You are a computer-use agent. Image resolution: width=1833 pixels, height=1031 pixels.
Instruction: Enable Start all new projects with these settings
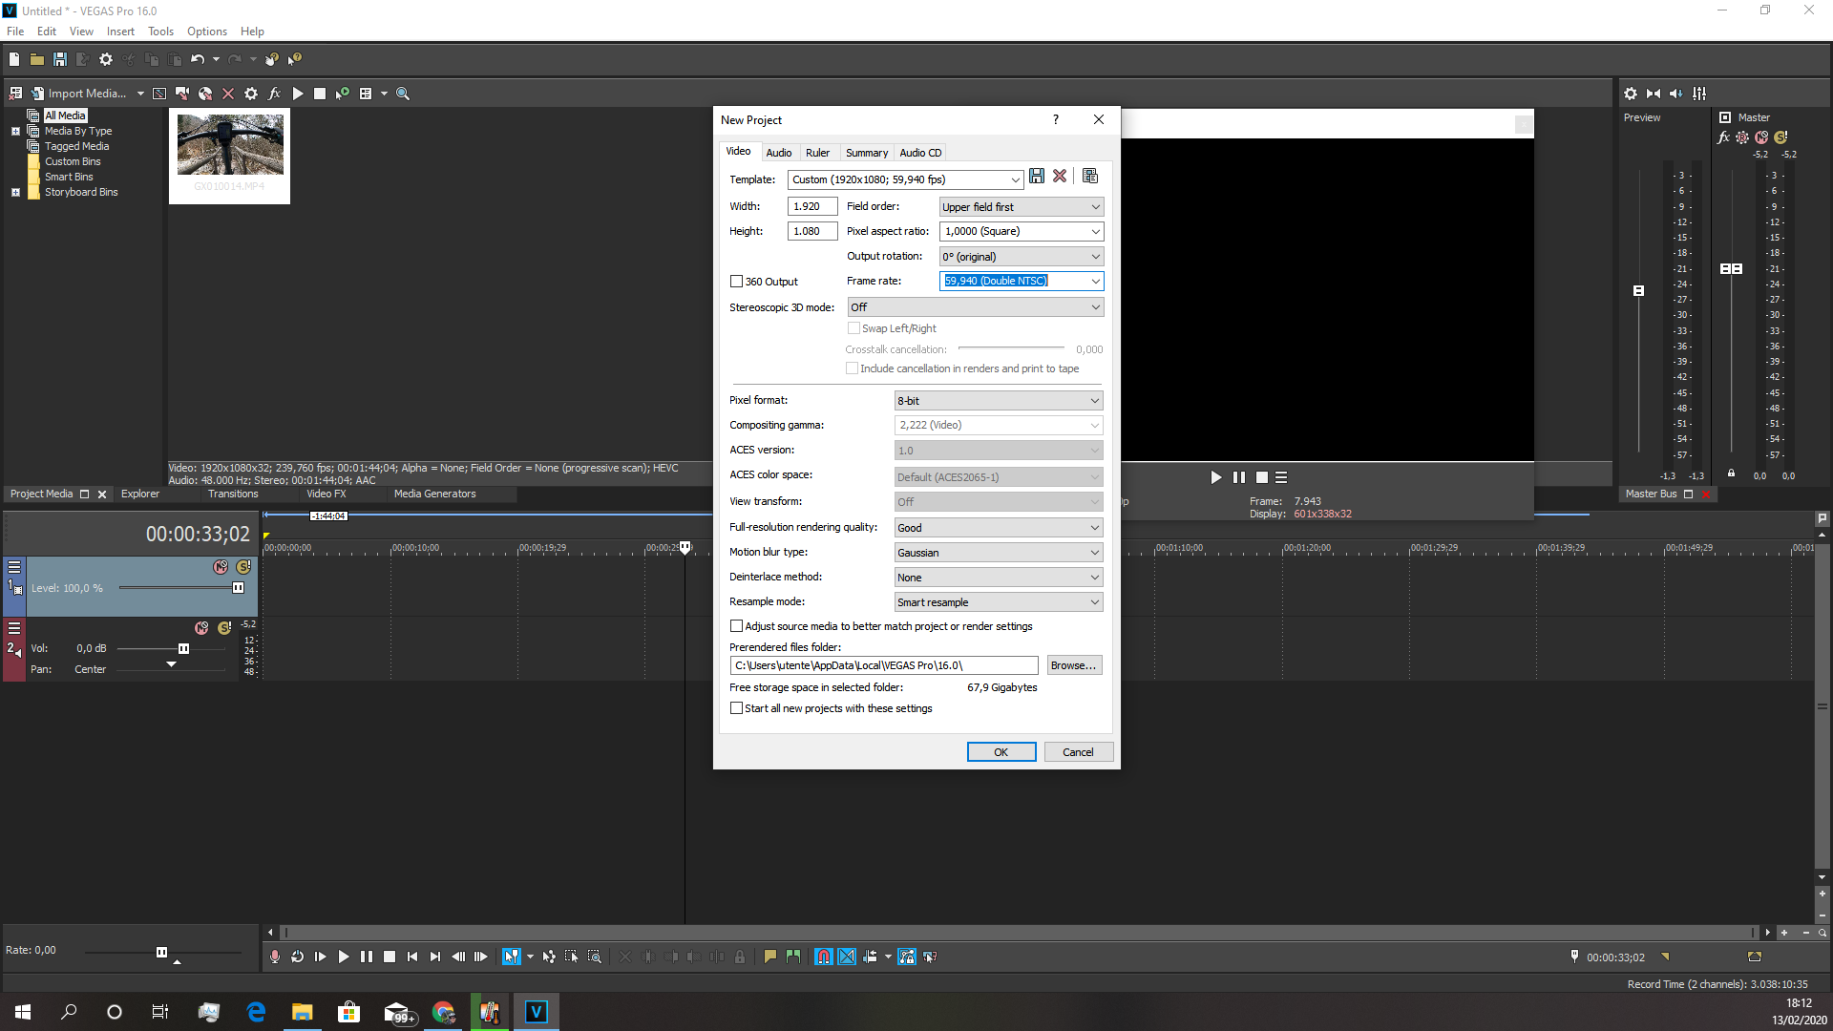pos(736,707)
